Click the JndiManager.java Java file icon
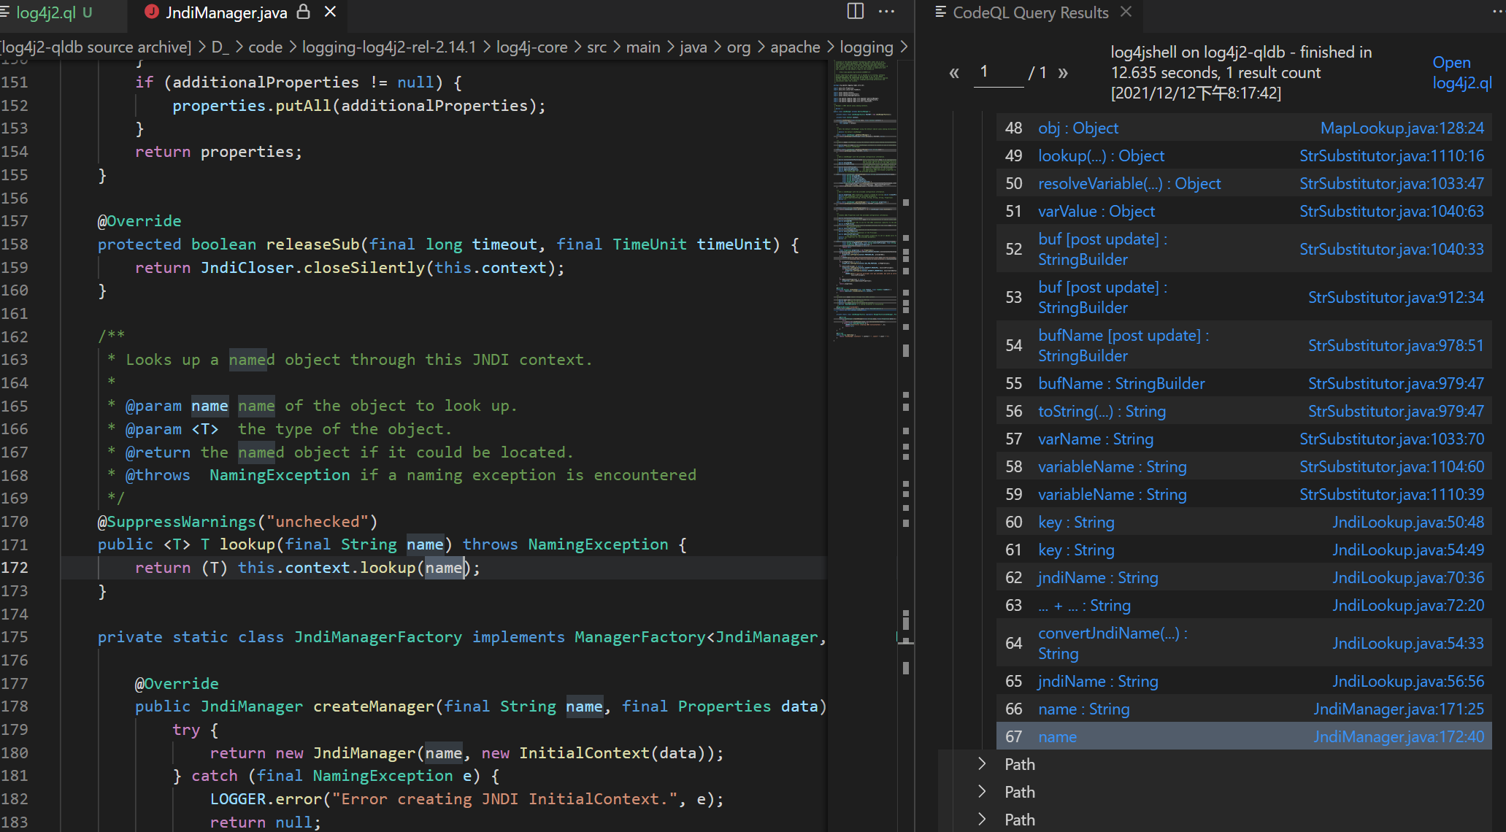Image resolution: width=1506 pixels, height=832 pixels. (152, 12)
